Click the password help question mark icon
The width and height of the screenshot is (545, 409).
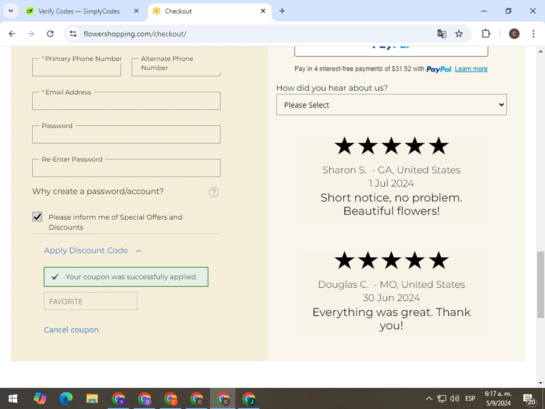214,192
